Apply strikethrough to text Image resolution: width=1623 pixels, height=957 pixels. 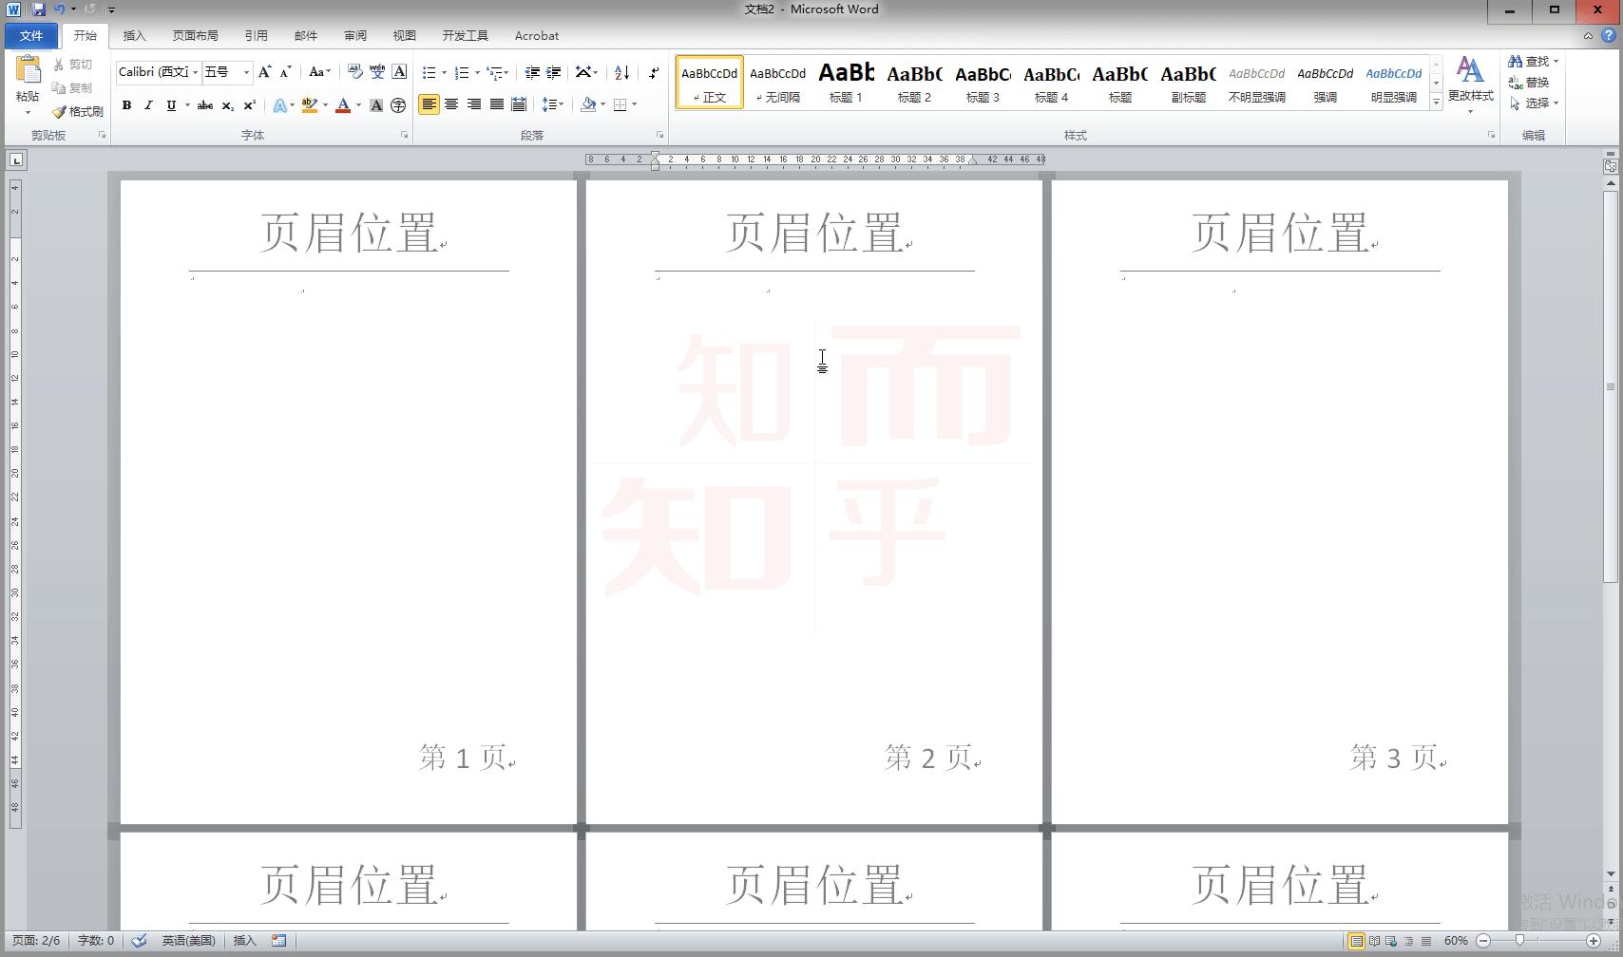pos(204,105)
